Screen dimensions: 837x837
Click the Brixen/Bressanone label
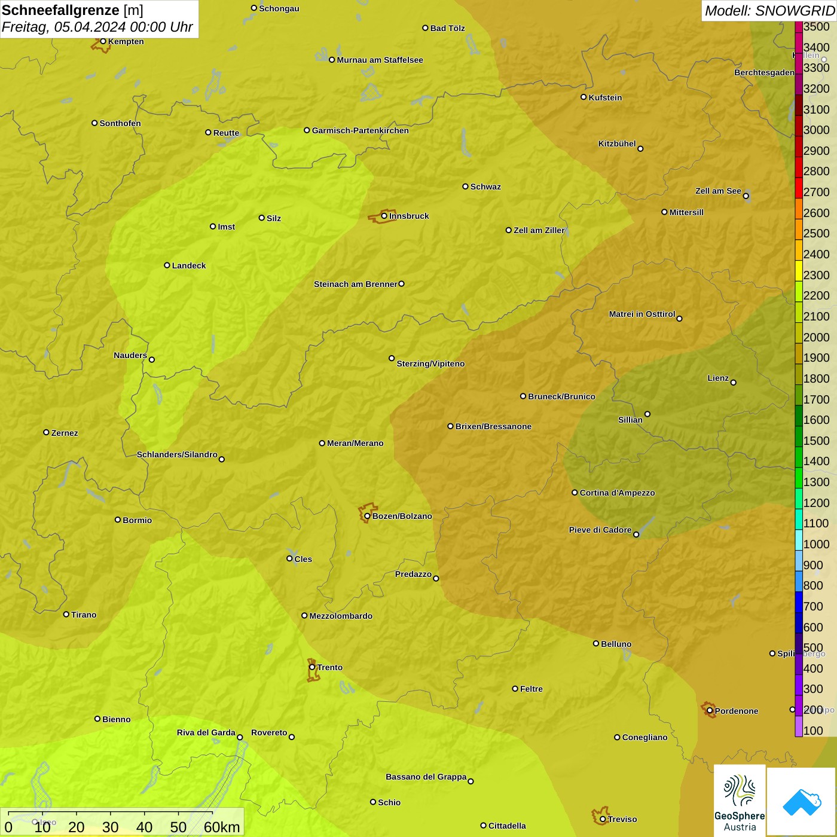493,426
